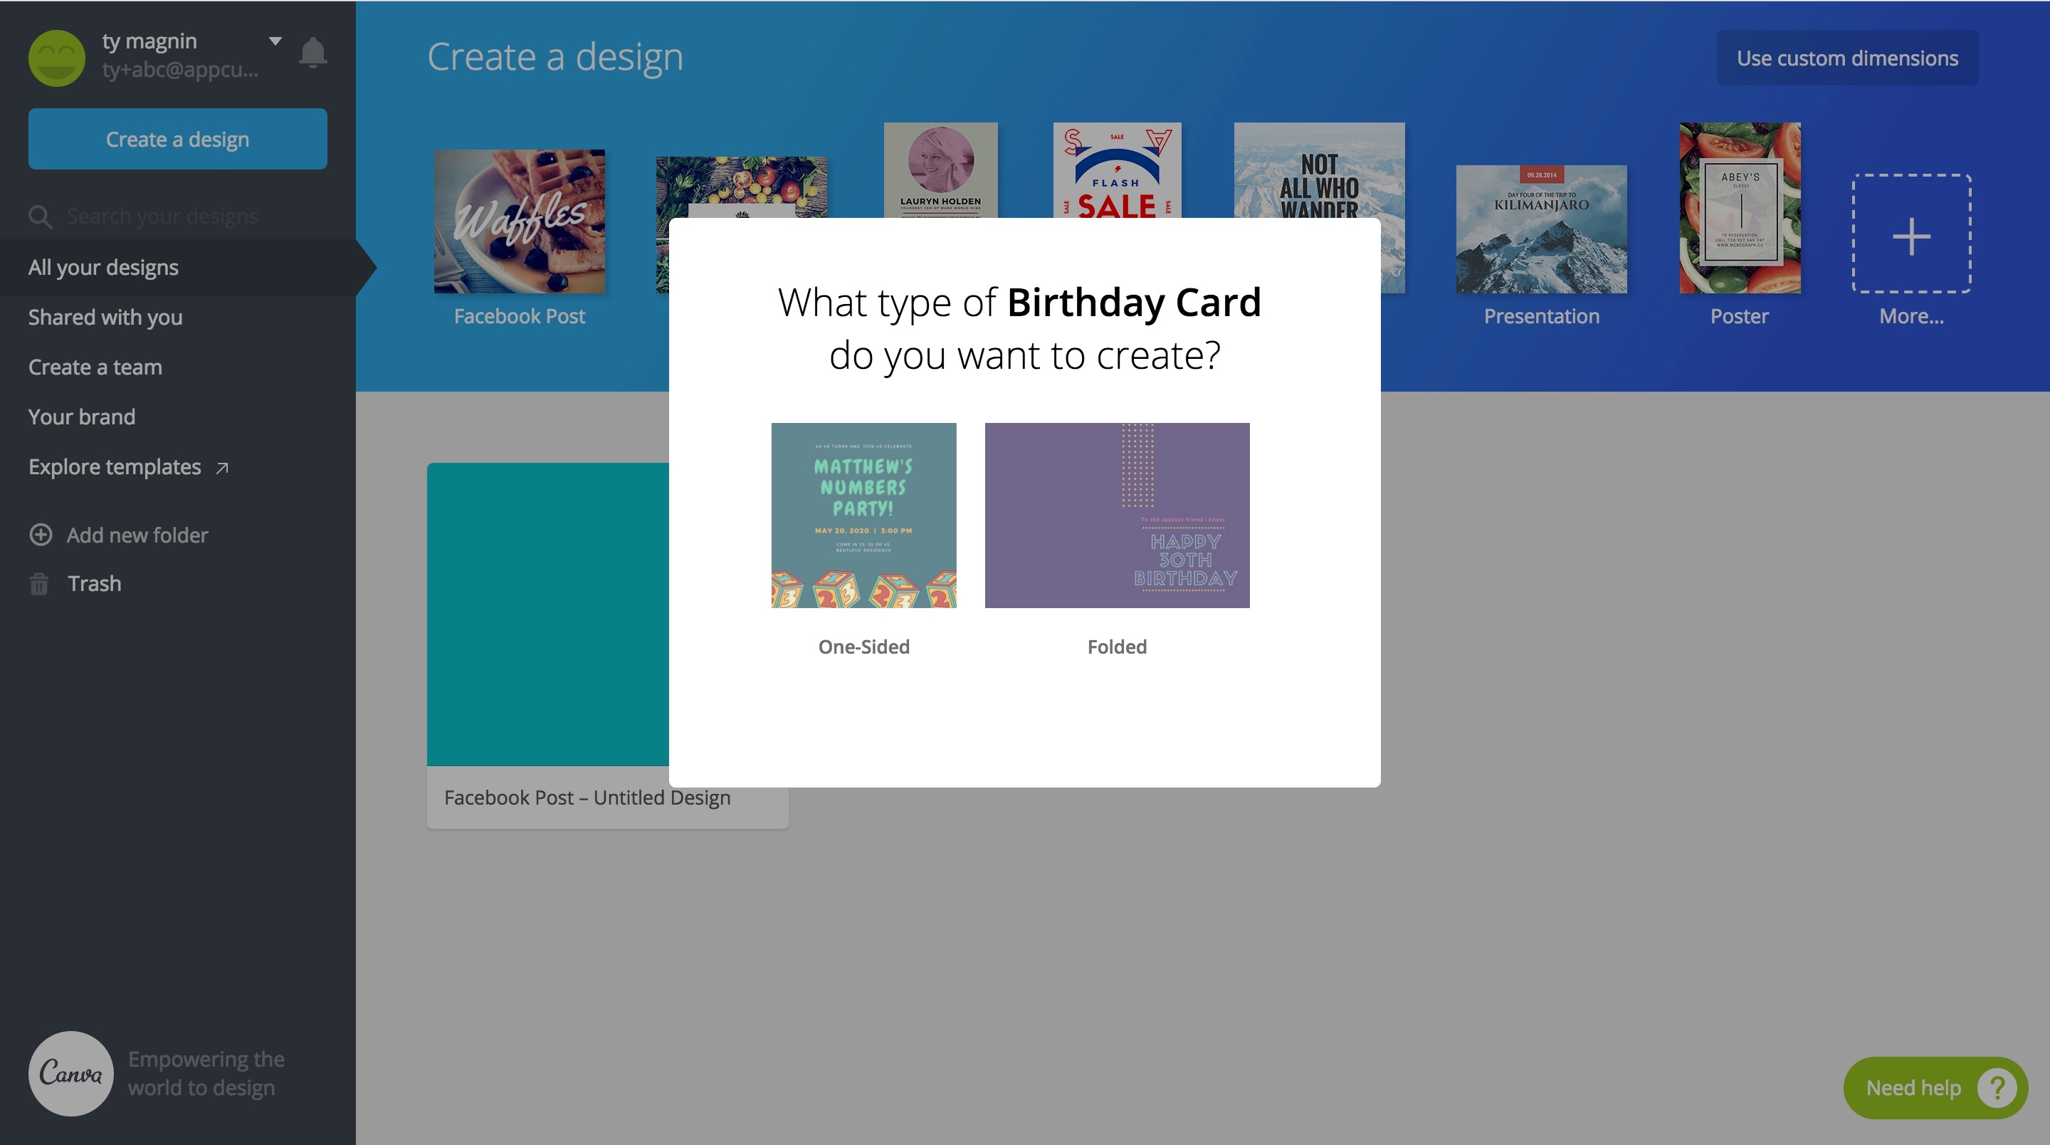Image resolution: width=2050 pixels, height=1145 pixels.
Task: Click the user avatar smiley
Action: pyautogui.click(x=58, y=58)
